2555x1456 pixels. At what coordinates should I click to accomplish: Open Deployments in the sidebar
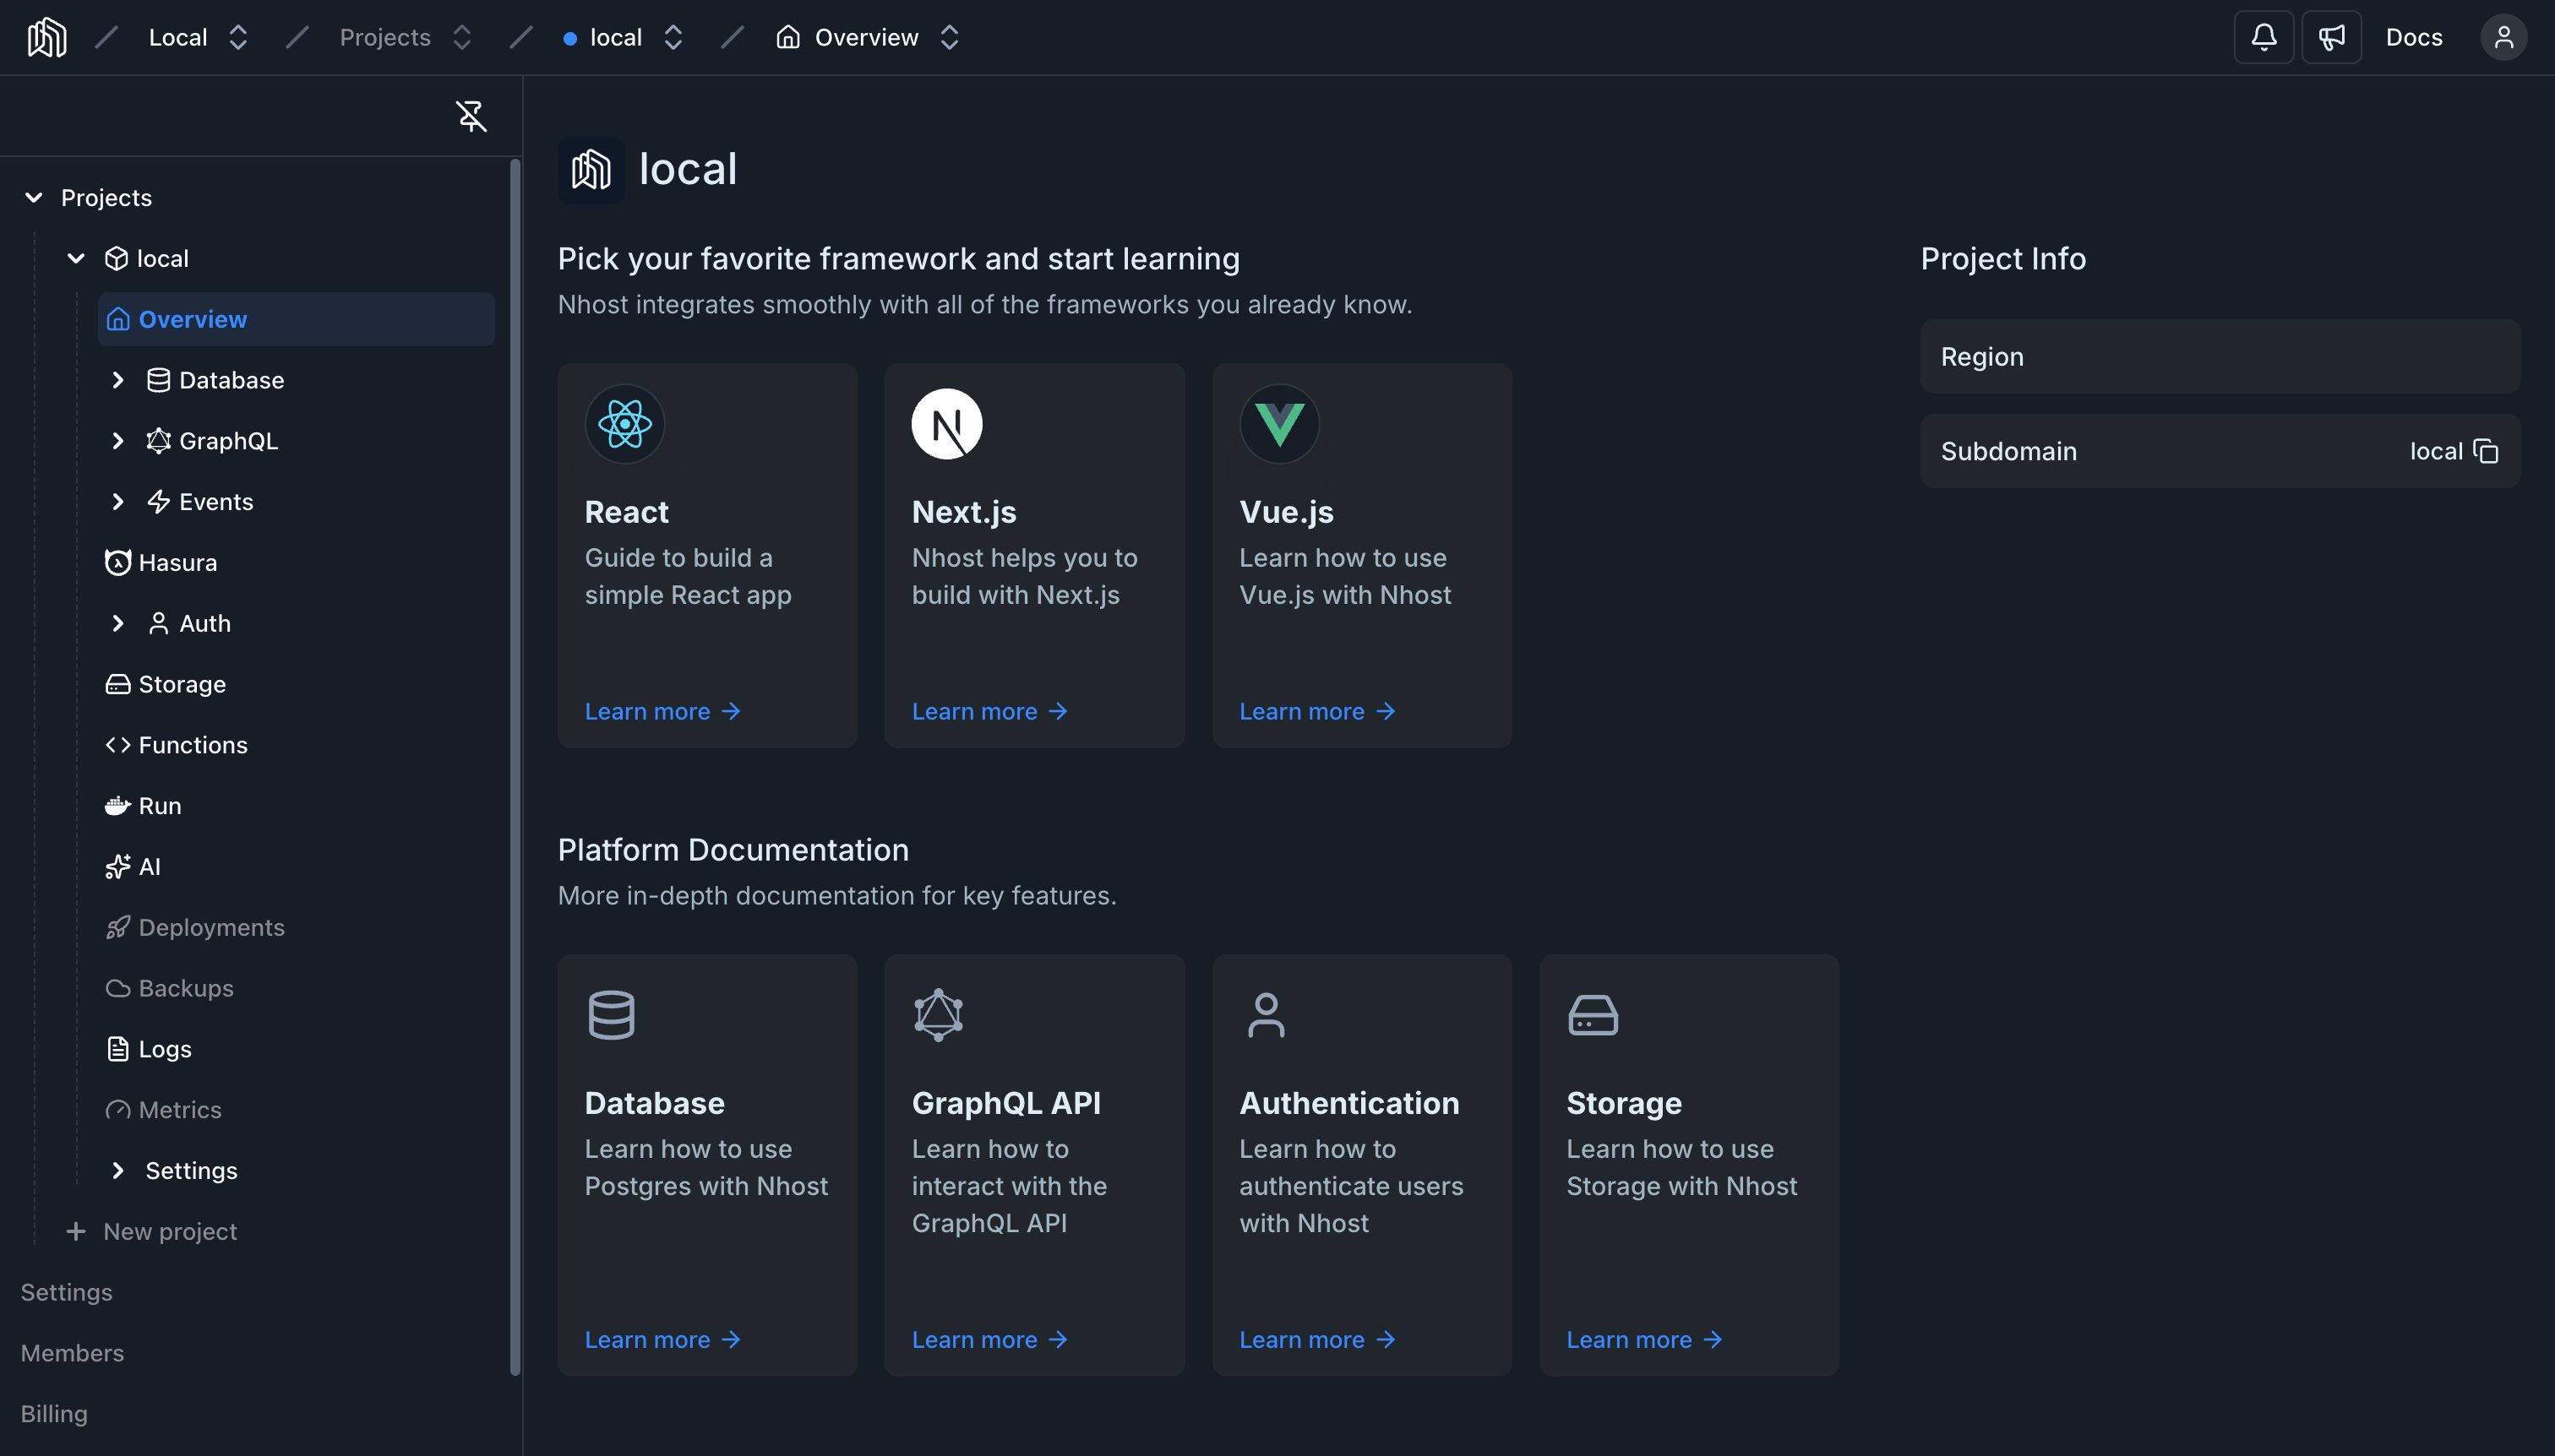[296, 927]
